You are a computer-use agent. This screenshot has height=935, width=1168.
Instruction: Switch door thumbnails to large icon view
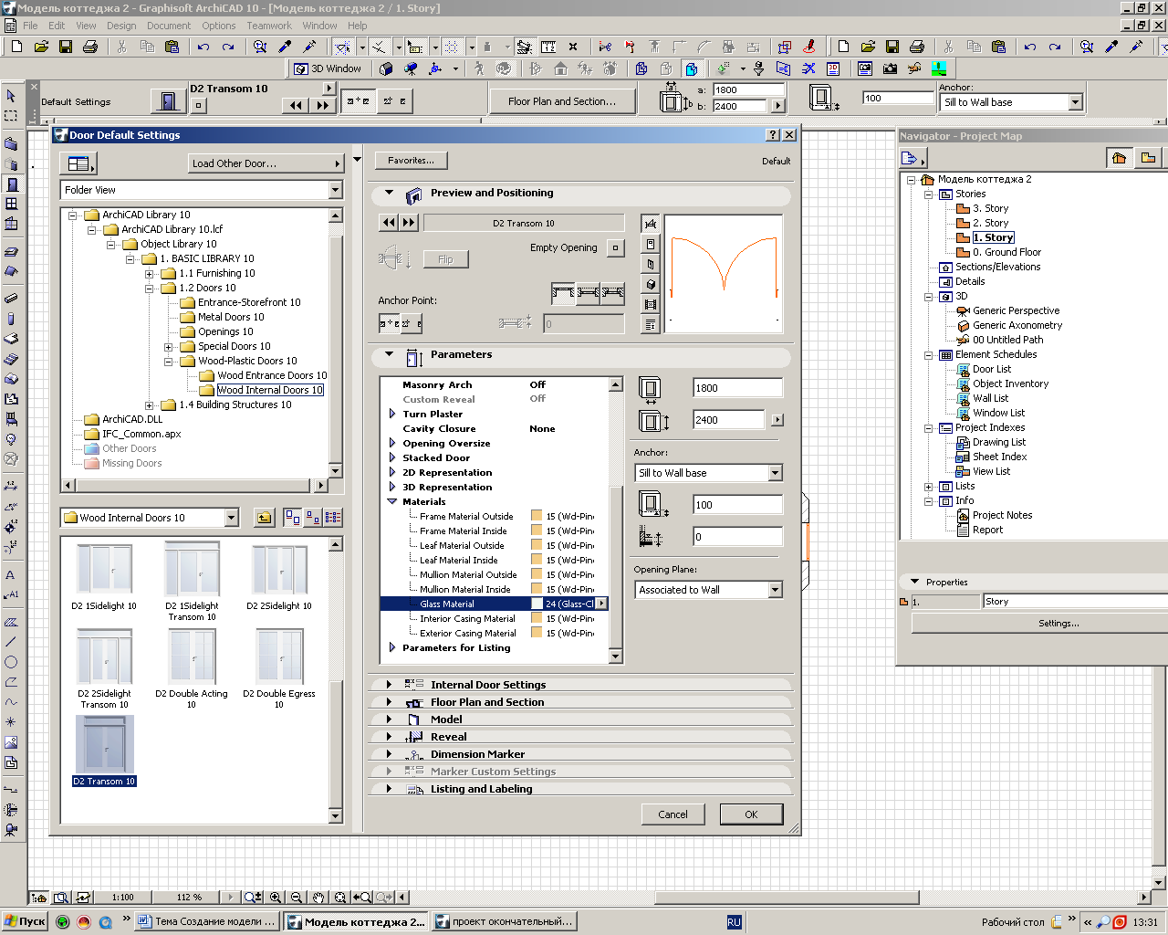pos(293,518)
